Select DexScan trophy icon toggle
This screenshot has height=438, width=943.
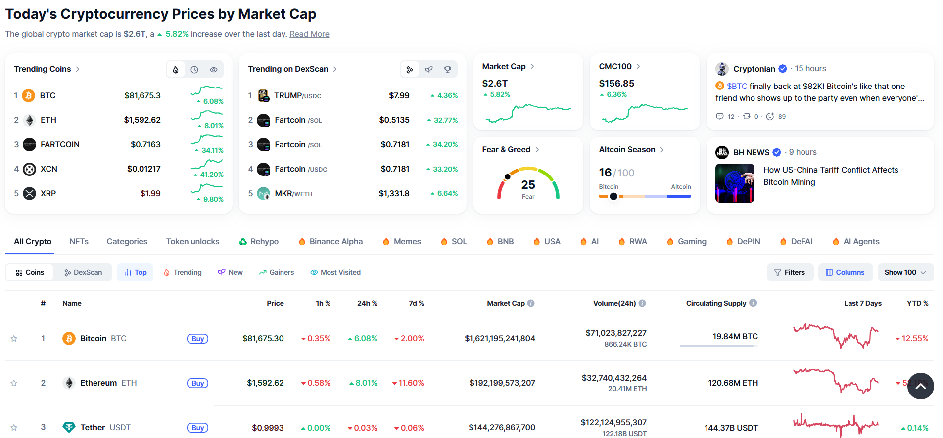(448, 70)
